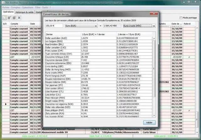Select the Real brésilien (BRL) row
The height and width of the screenshot is (140, 201).
click(99, 44)
